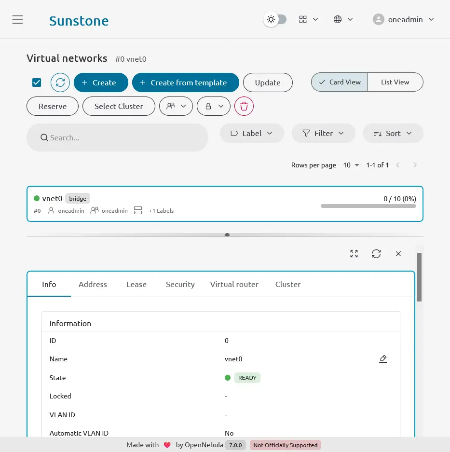Open the lock actions dropdown
Screen dimensions: 450x452
click(213, 106)
